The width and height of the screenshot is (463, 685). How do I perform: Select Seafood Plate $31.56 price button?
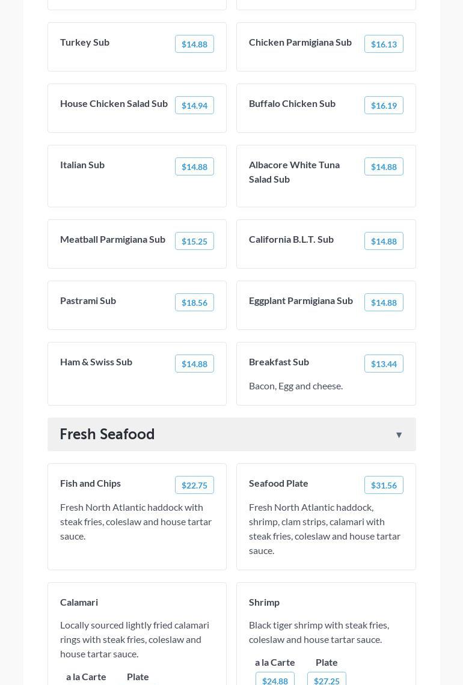pos(384,485)
